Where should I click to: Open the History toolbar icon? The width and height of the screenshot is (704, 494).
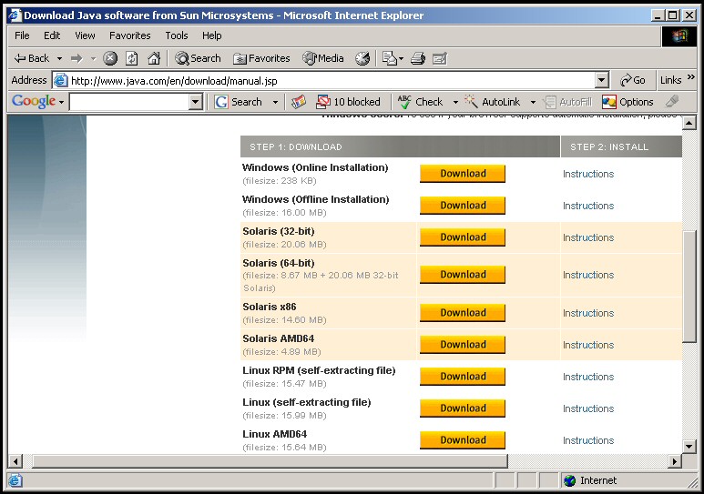(x=362, y=58)
